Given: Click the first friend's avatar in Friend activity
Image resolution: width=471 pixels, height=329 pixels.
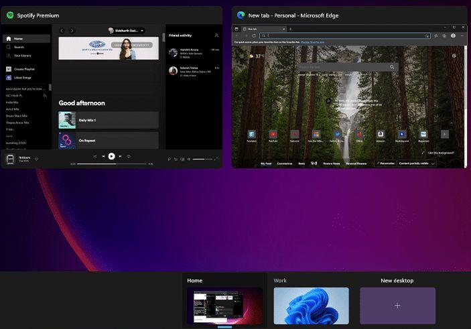Looking at the screenshot, I should point(173,52).
